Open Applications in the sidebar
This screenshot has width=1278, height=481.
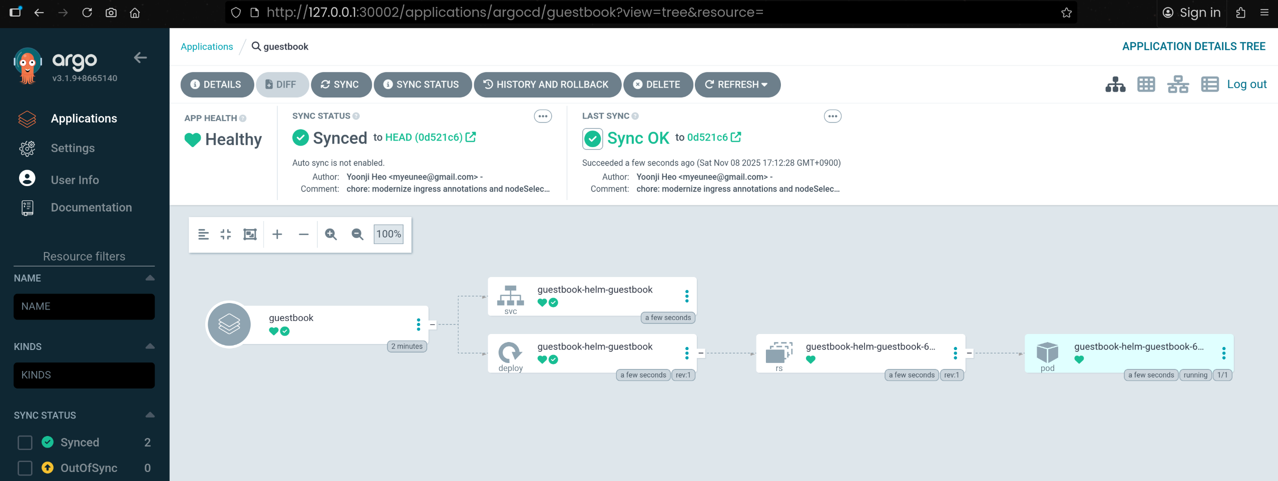click(x=84, y=118)
